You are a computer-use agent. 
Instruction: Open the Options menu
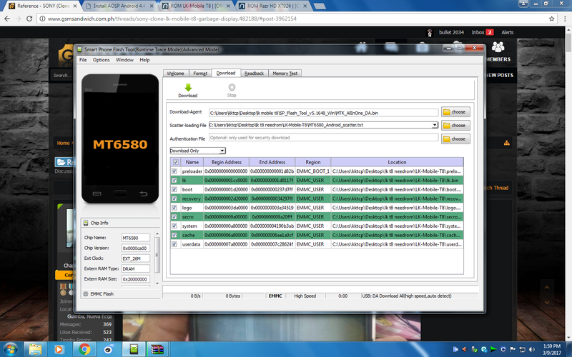pyautogui.click(x=101, y=60)
